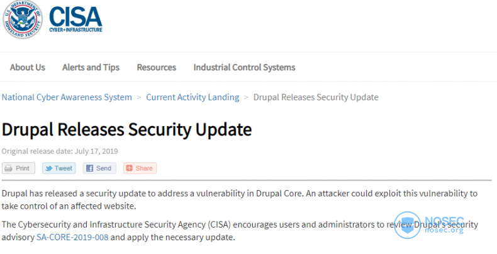Go to National Cyber Awareness System breadcrumb
The image size is (497, 254).
(x=67, y=97)
